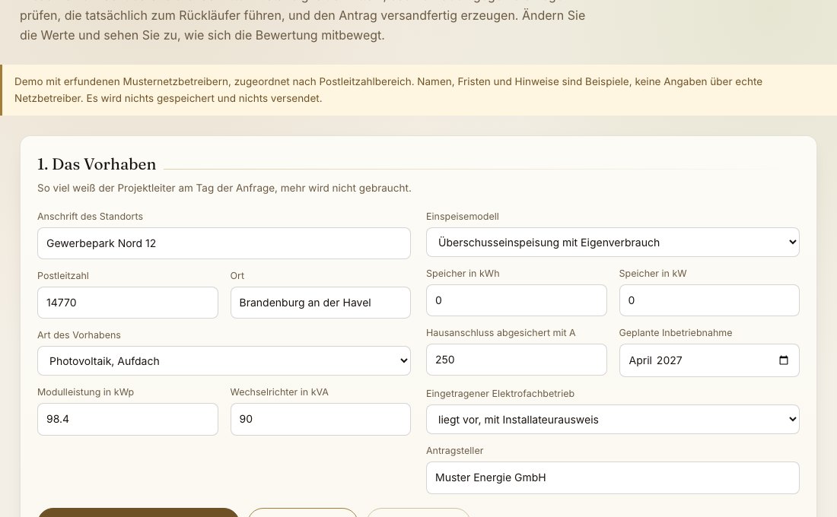Click the 'Art des Vorhabens' label
Image resolution: width=837 pixels, height=517 pixels.
tap(79, 335)
